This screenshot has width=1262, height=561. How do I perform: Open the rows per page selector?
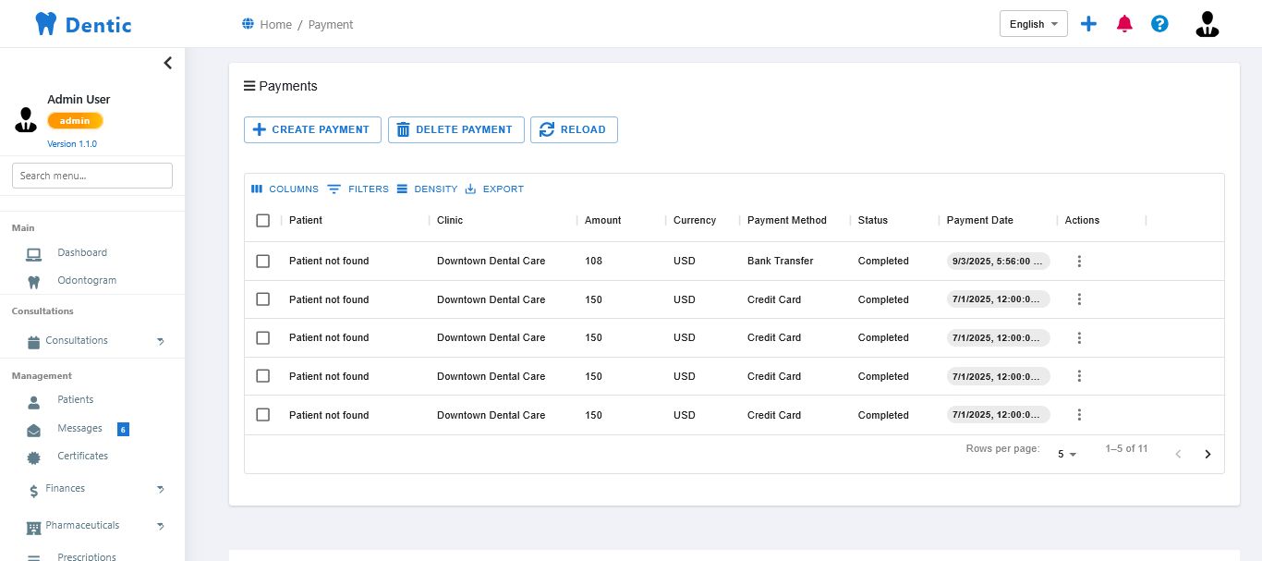coord(1067,454)
